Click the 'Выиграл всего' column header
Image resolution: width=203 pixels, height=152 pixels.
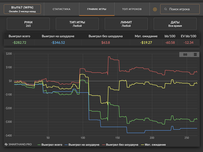19,36
